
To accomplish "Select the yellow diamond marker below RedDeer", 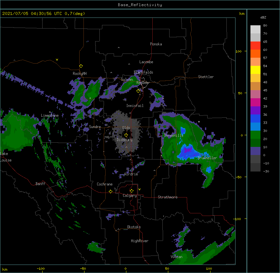I will pos(138,91).
